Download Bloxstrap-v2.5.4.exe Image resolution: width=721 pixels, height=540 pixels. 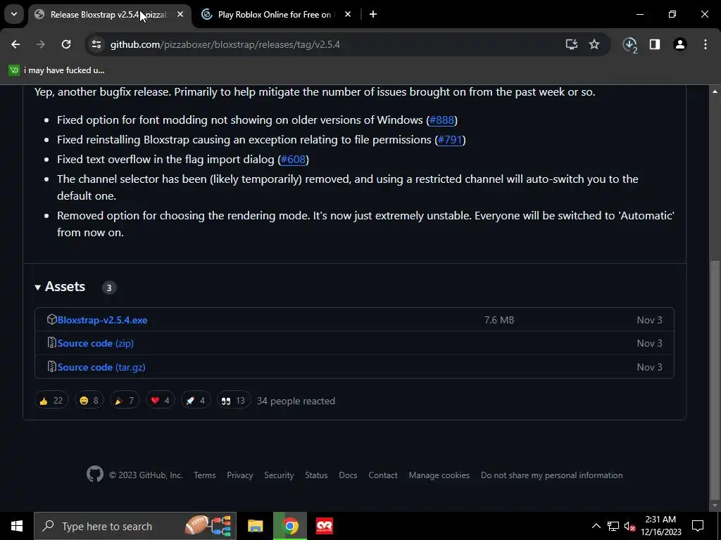[x=102, y=320]
